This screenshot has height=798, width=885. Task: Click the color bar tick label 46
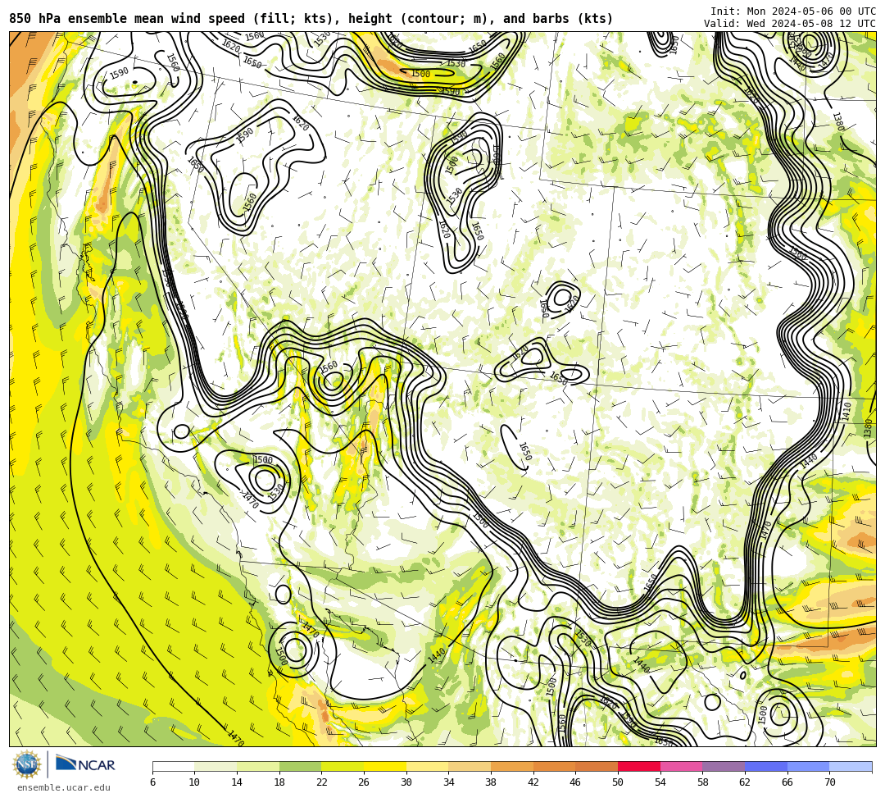tap(576, 782)
